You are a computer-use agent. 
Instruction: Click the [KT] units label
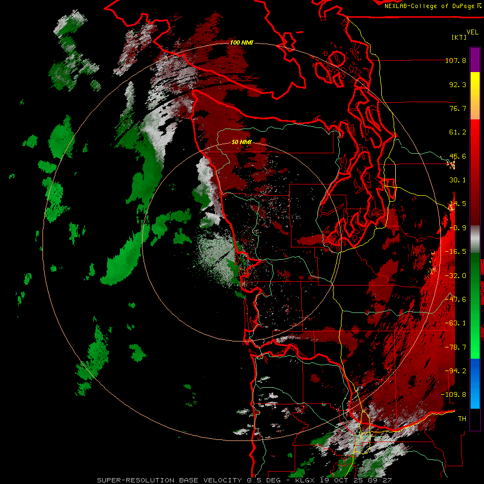[x=459, y=37]
